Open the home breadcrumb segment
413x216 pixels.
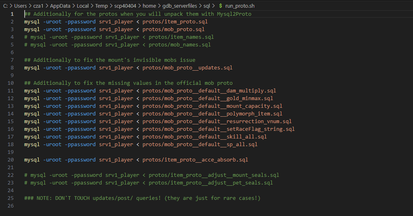coord(148,6)
